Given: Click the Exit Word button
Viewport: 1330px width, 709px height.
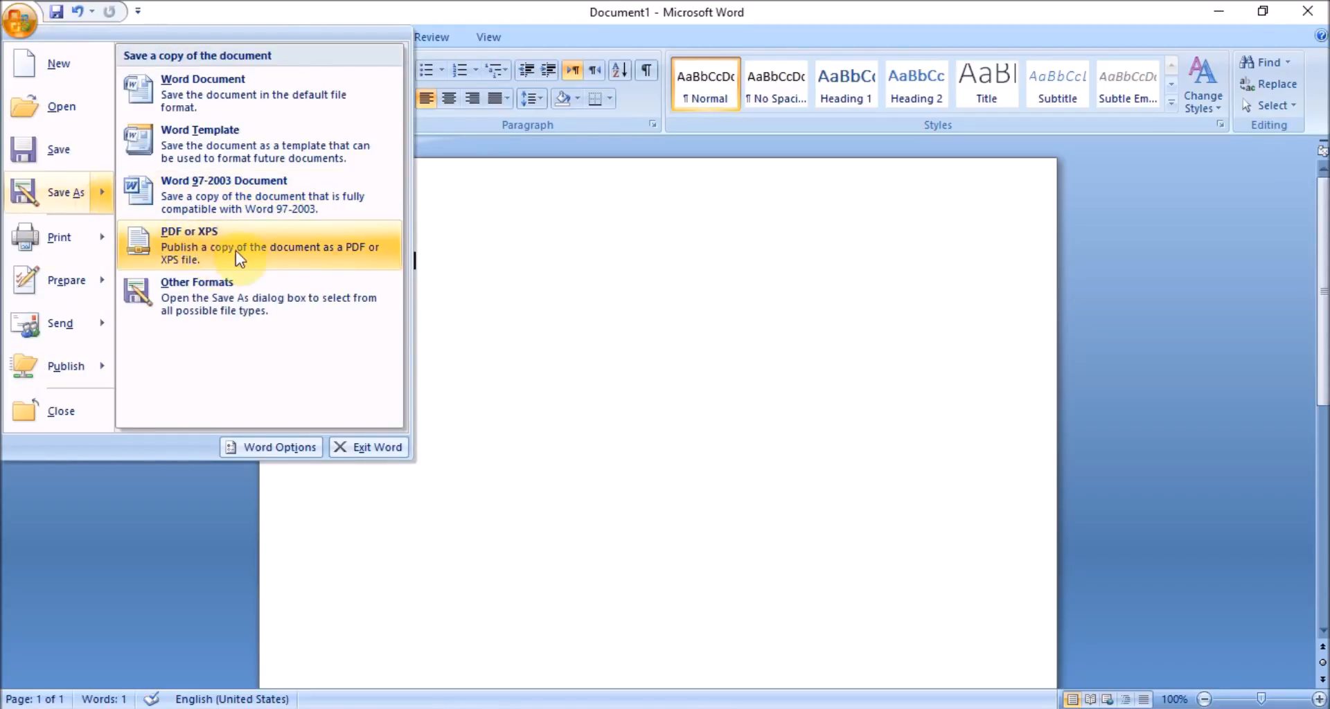Looking at the screenshot, I should tap(369, 447).
